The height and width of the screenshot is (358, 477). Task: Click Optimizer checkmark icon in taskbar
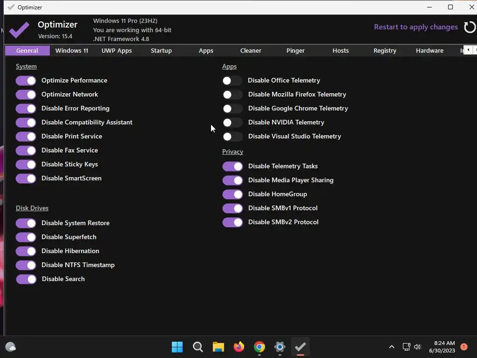[300, 347]
